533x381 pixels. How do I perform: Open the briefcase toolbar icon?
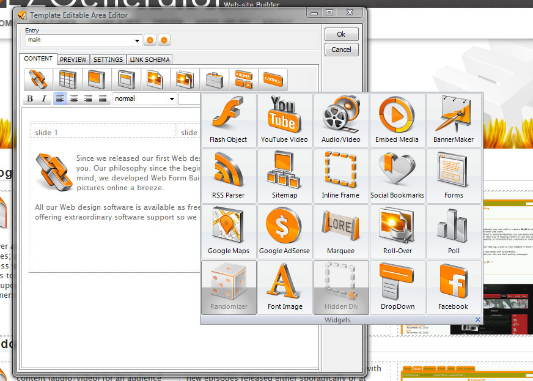(214, 80)
